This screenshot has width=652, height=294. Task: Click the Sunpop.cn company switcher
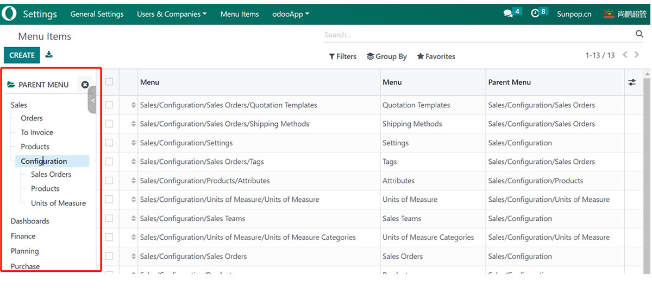pos(574,14)
